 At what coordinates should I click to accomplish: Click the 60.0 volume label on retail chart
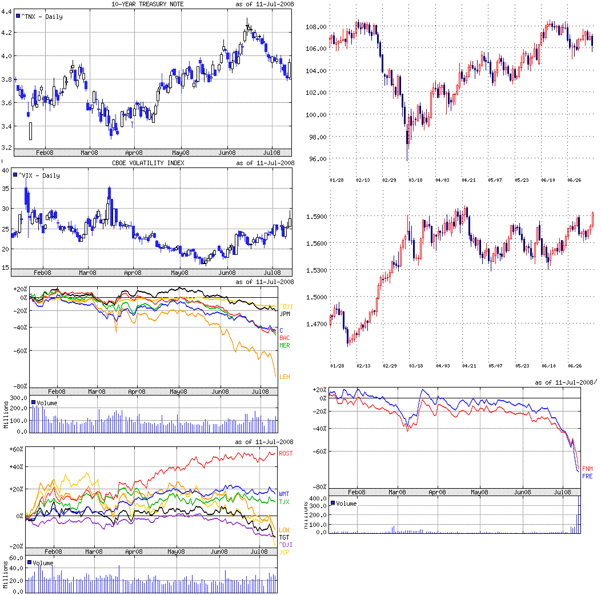(17, 557)
